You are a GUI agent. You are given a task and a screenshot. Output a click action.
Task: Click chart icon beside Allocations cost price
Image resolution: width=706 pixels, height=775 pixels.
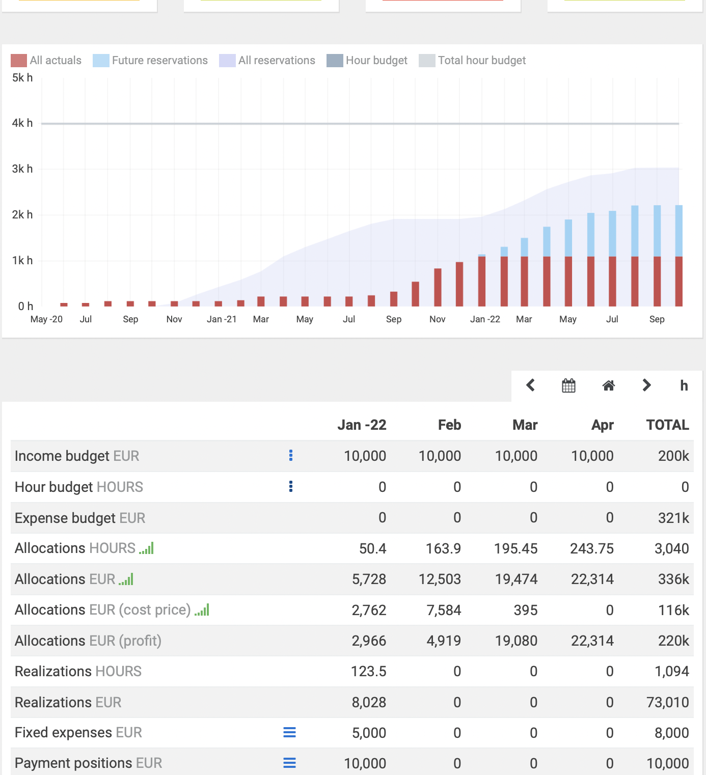[202, 610]
